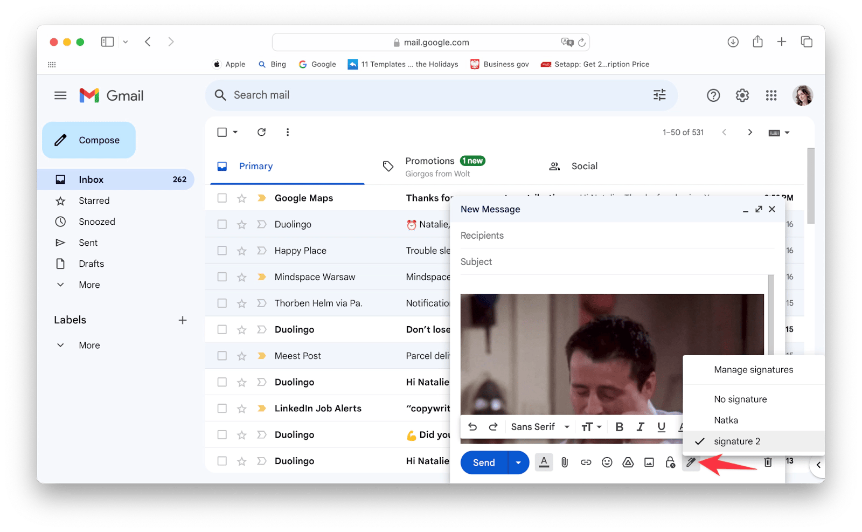Open the Sans Serif font dropdown
The width and height of the screenshot is (862, 532).
(x=540, y=427)
